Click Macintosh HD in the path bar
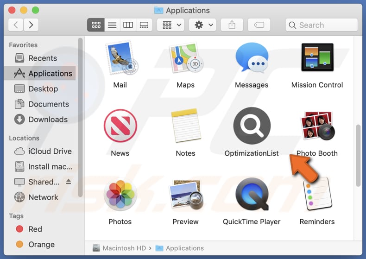The height and width of the screenshot is (259, 366). pos(119,248)
